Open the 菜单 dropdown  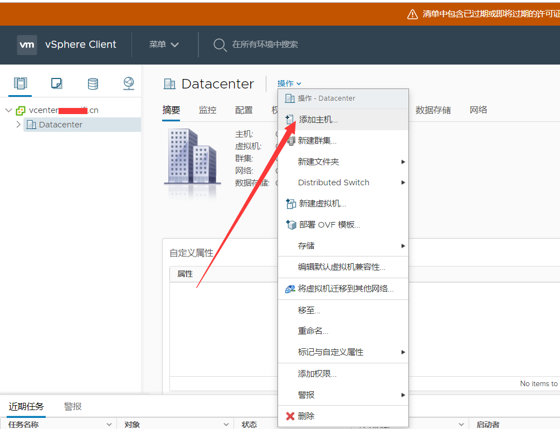[x=164, y=45]
